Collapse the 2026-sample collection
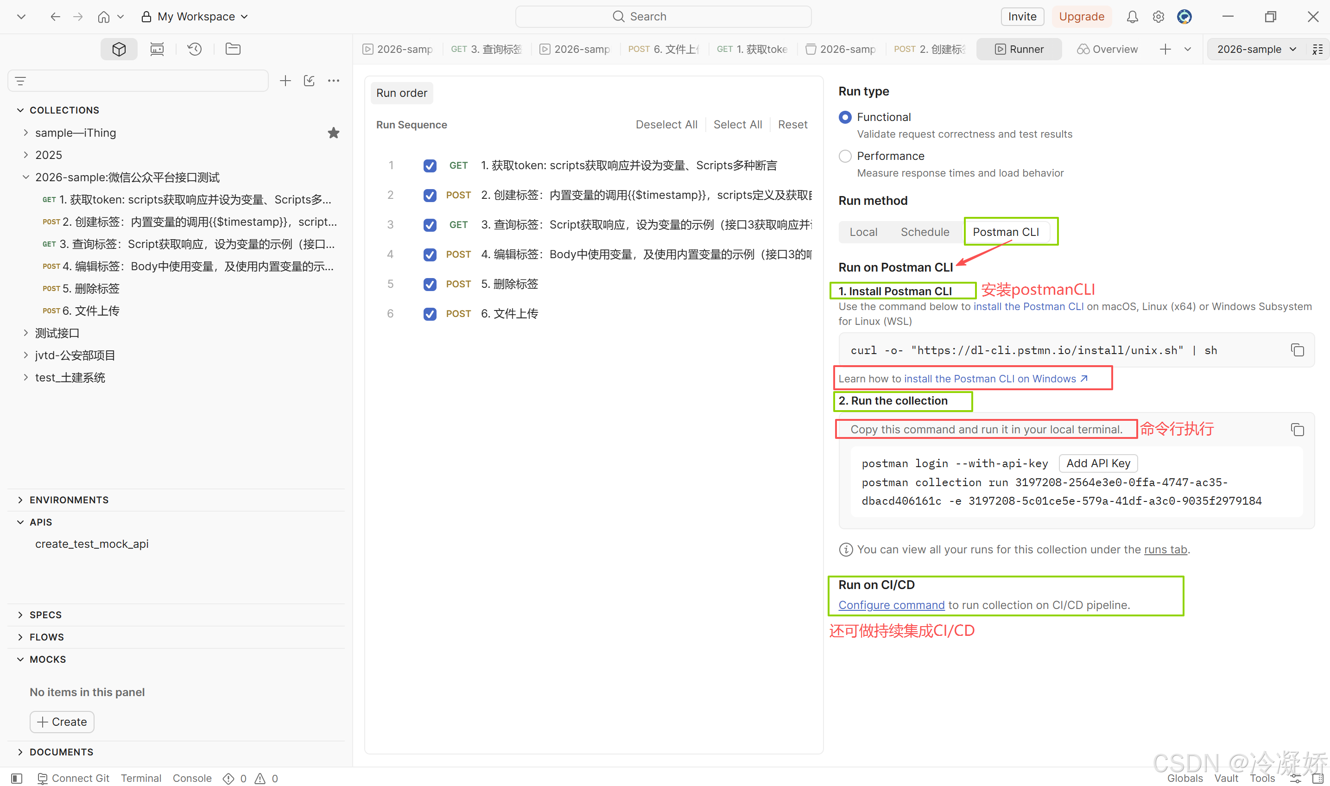Screen dimensions: 1330x786 click(x=25, y=177)
